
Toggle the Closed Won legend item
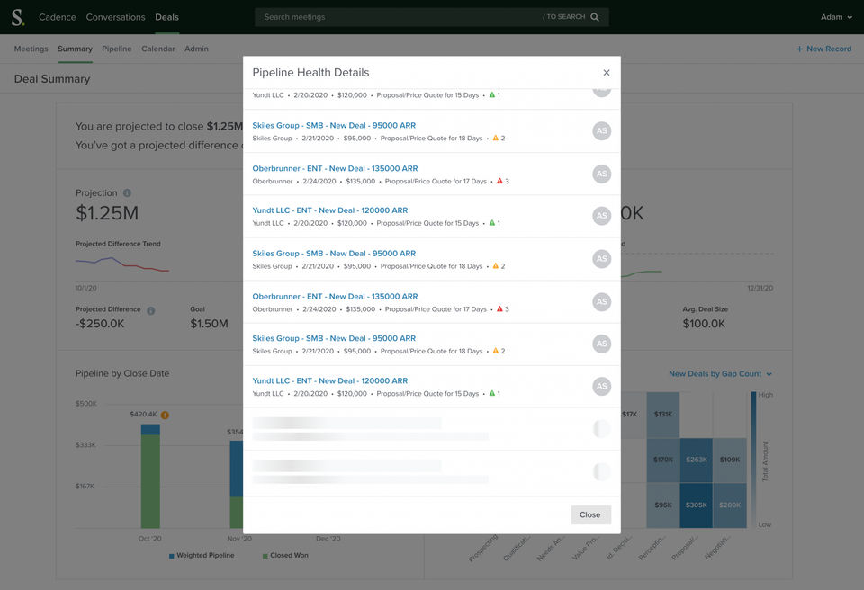[285, 555]
